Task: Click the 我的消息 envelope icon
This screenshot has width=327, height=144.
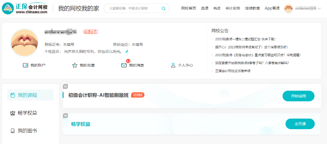Action: (124, 65)
